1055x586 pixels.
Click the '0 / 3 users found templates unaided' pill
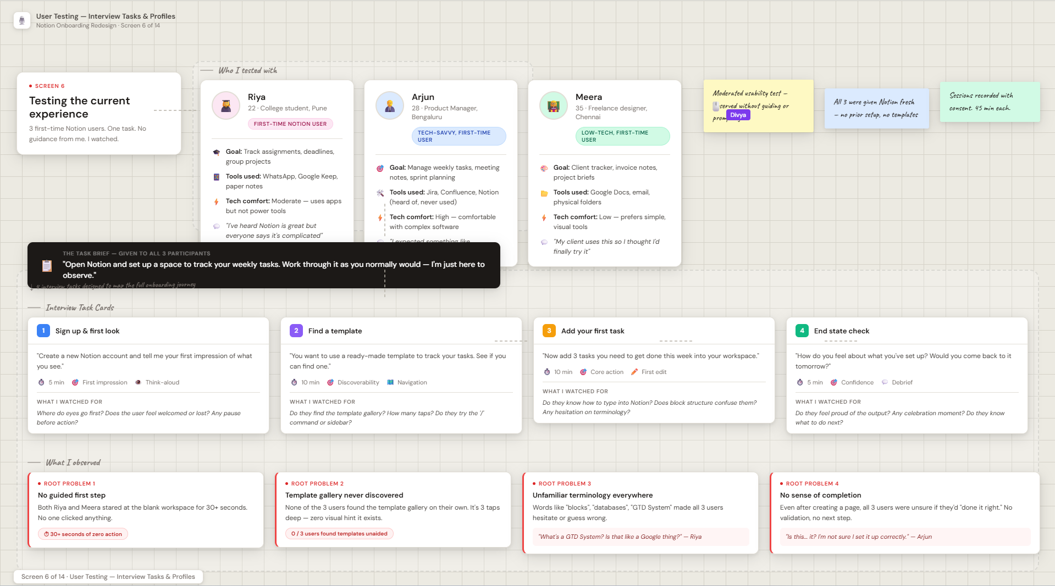(x=339, y=534)
